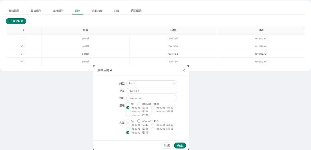Check inbound-49336 under 入站
This screenshot has height=150, width=311.
click(x=128, y=129)
